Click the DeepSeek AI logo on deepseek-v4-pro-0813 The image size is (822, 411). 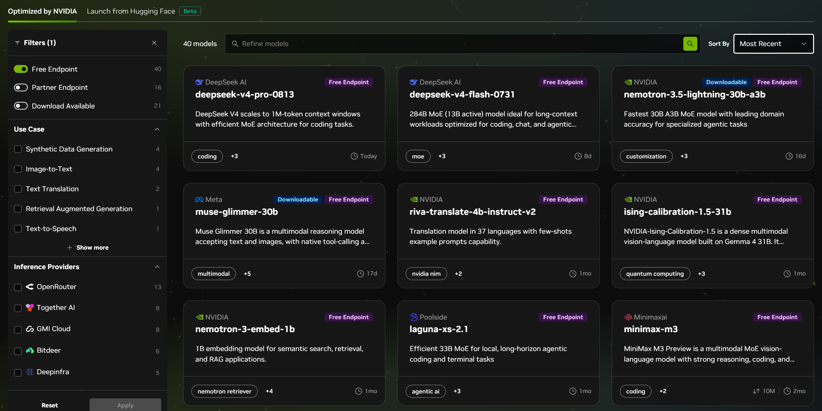(x=199, y=82)
